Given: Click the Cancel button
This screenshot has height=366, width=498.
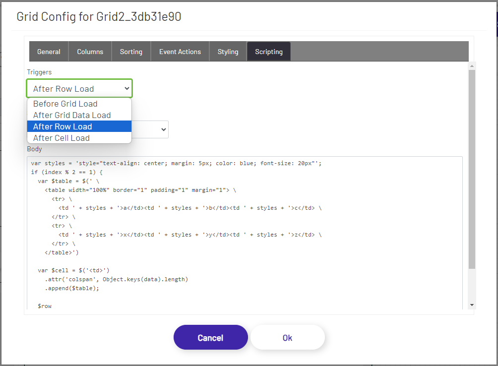Looking at the screenshot, I should [210, 337].
